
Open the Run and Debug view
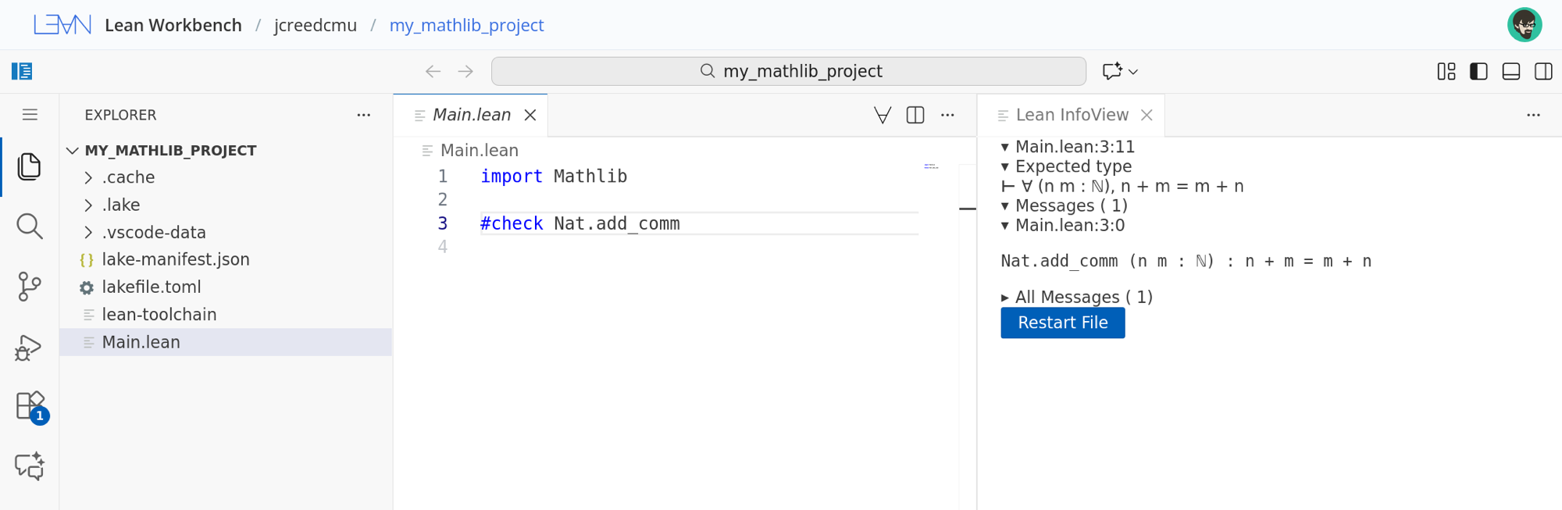tap(29, 348)
